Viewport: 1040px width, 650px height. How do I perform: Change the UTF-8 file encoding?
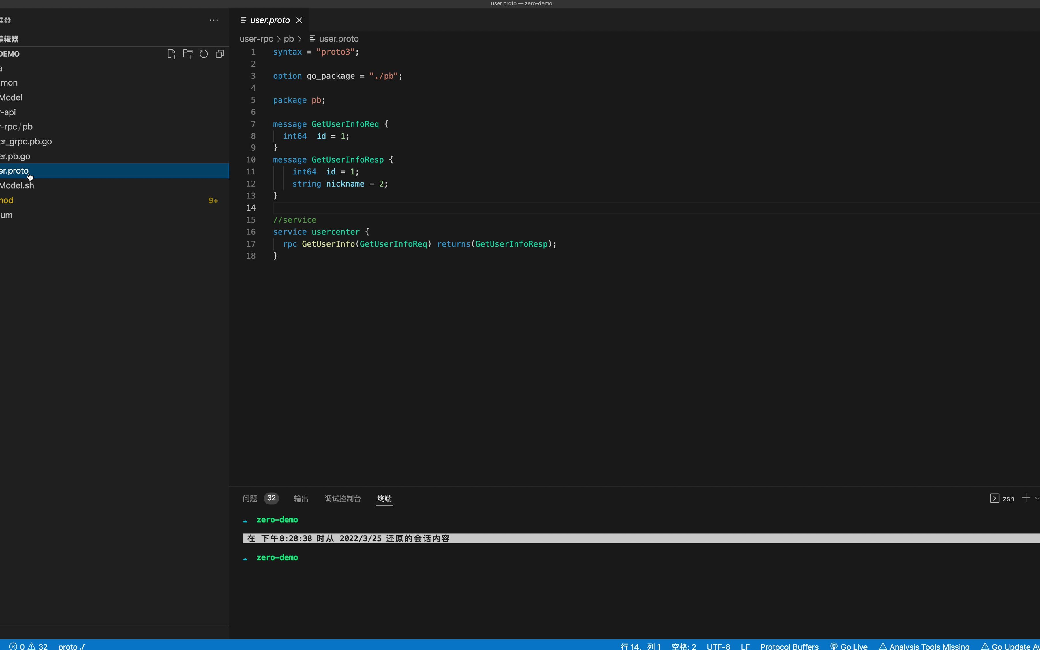(718, 646)
